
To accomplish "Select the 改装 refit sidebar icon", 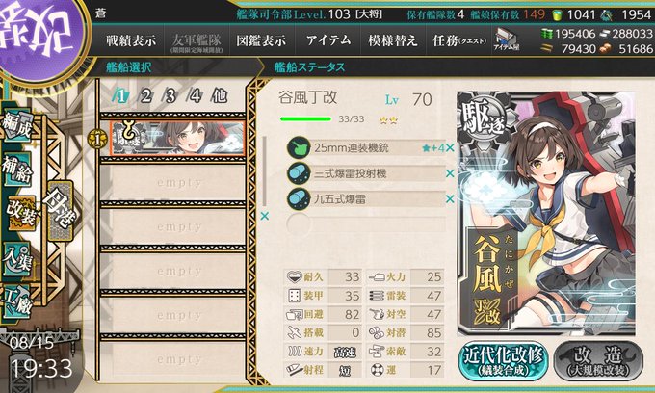I will (x=20, y=213).
